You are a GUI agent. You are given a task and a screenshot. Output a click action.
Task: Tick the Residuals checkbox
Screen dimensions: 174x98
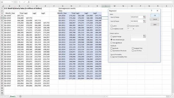pos(111,48)
